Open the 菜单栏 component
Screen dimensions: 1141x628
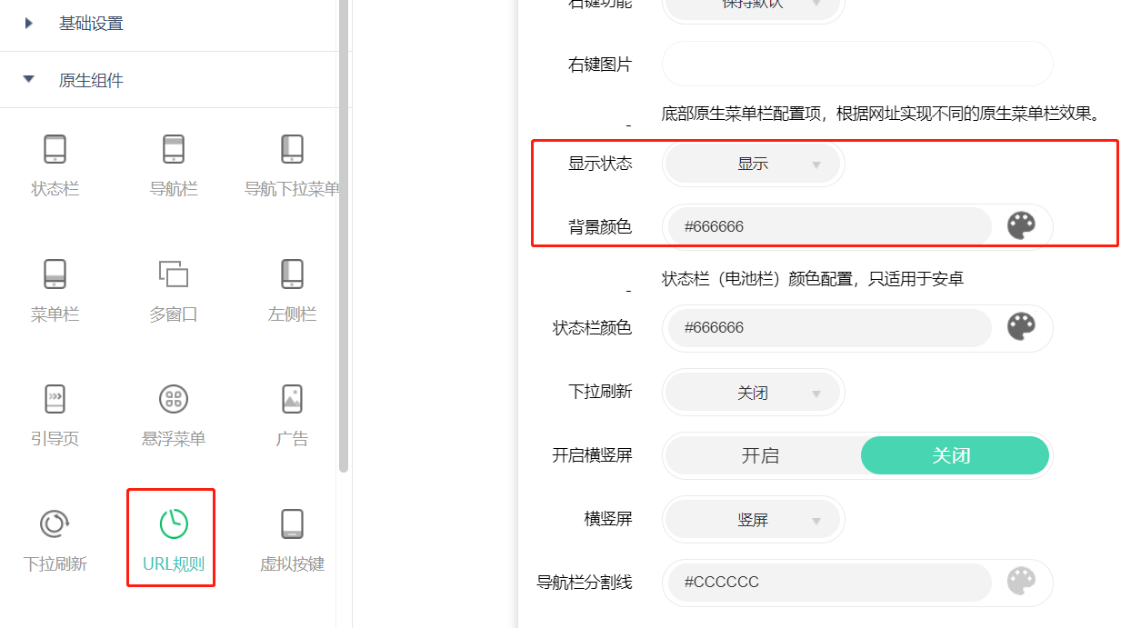(55, 274)
